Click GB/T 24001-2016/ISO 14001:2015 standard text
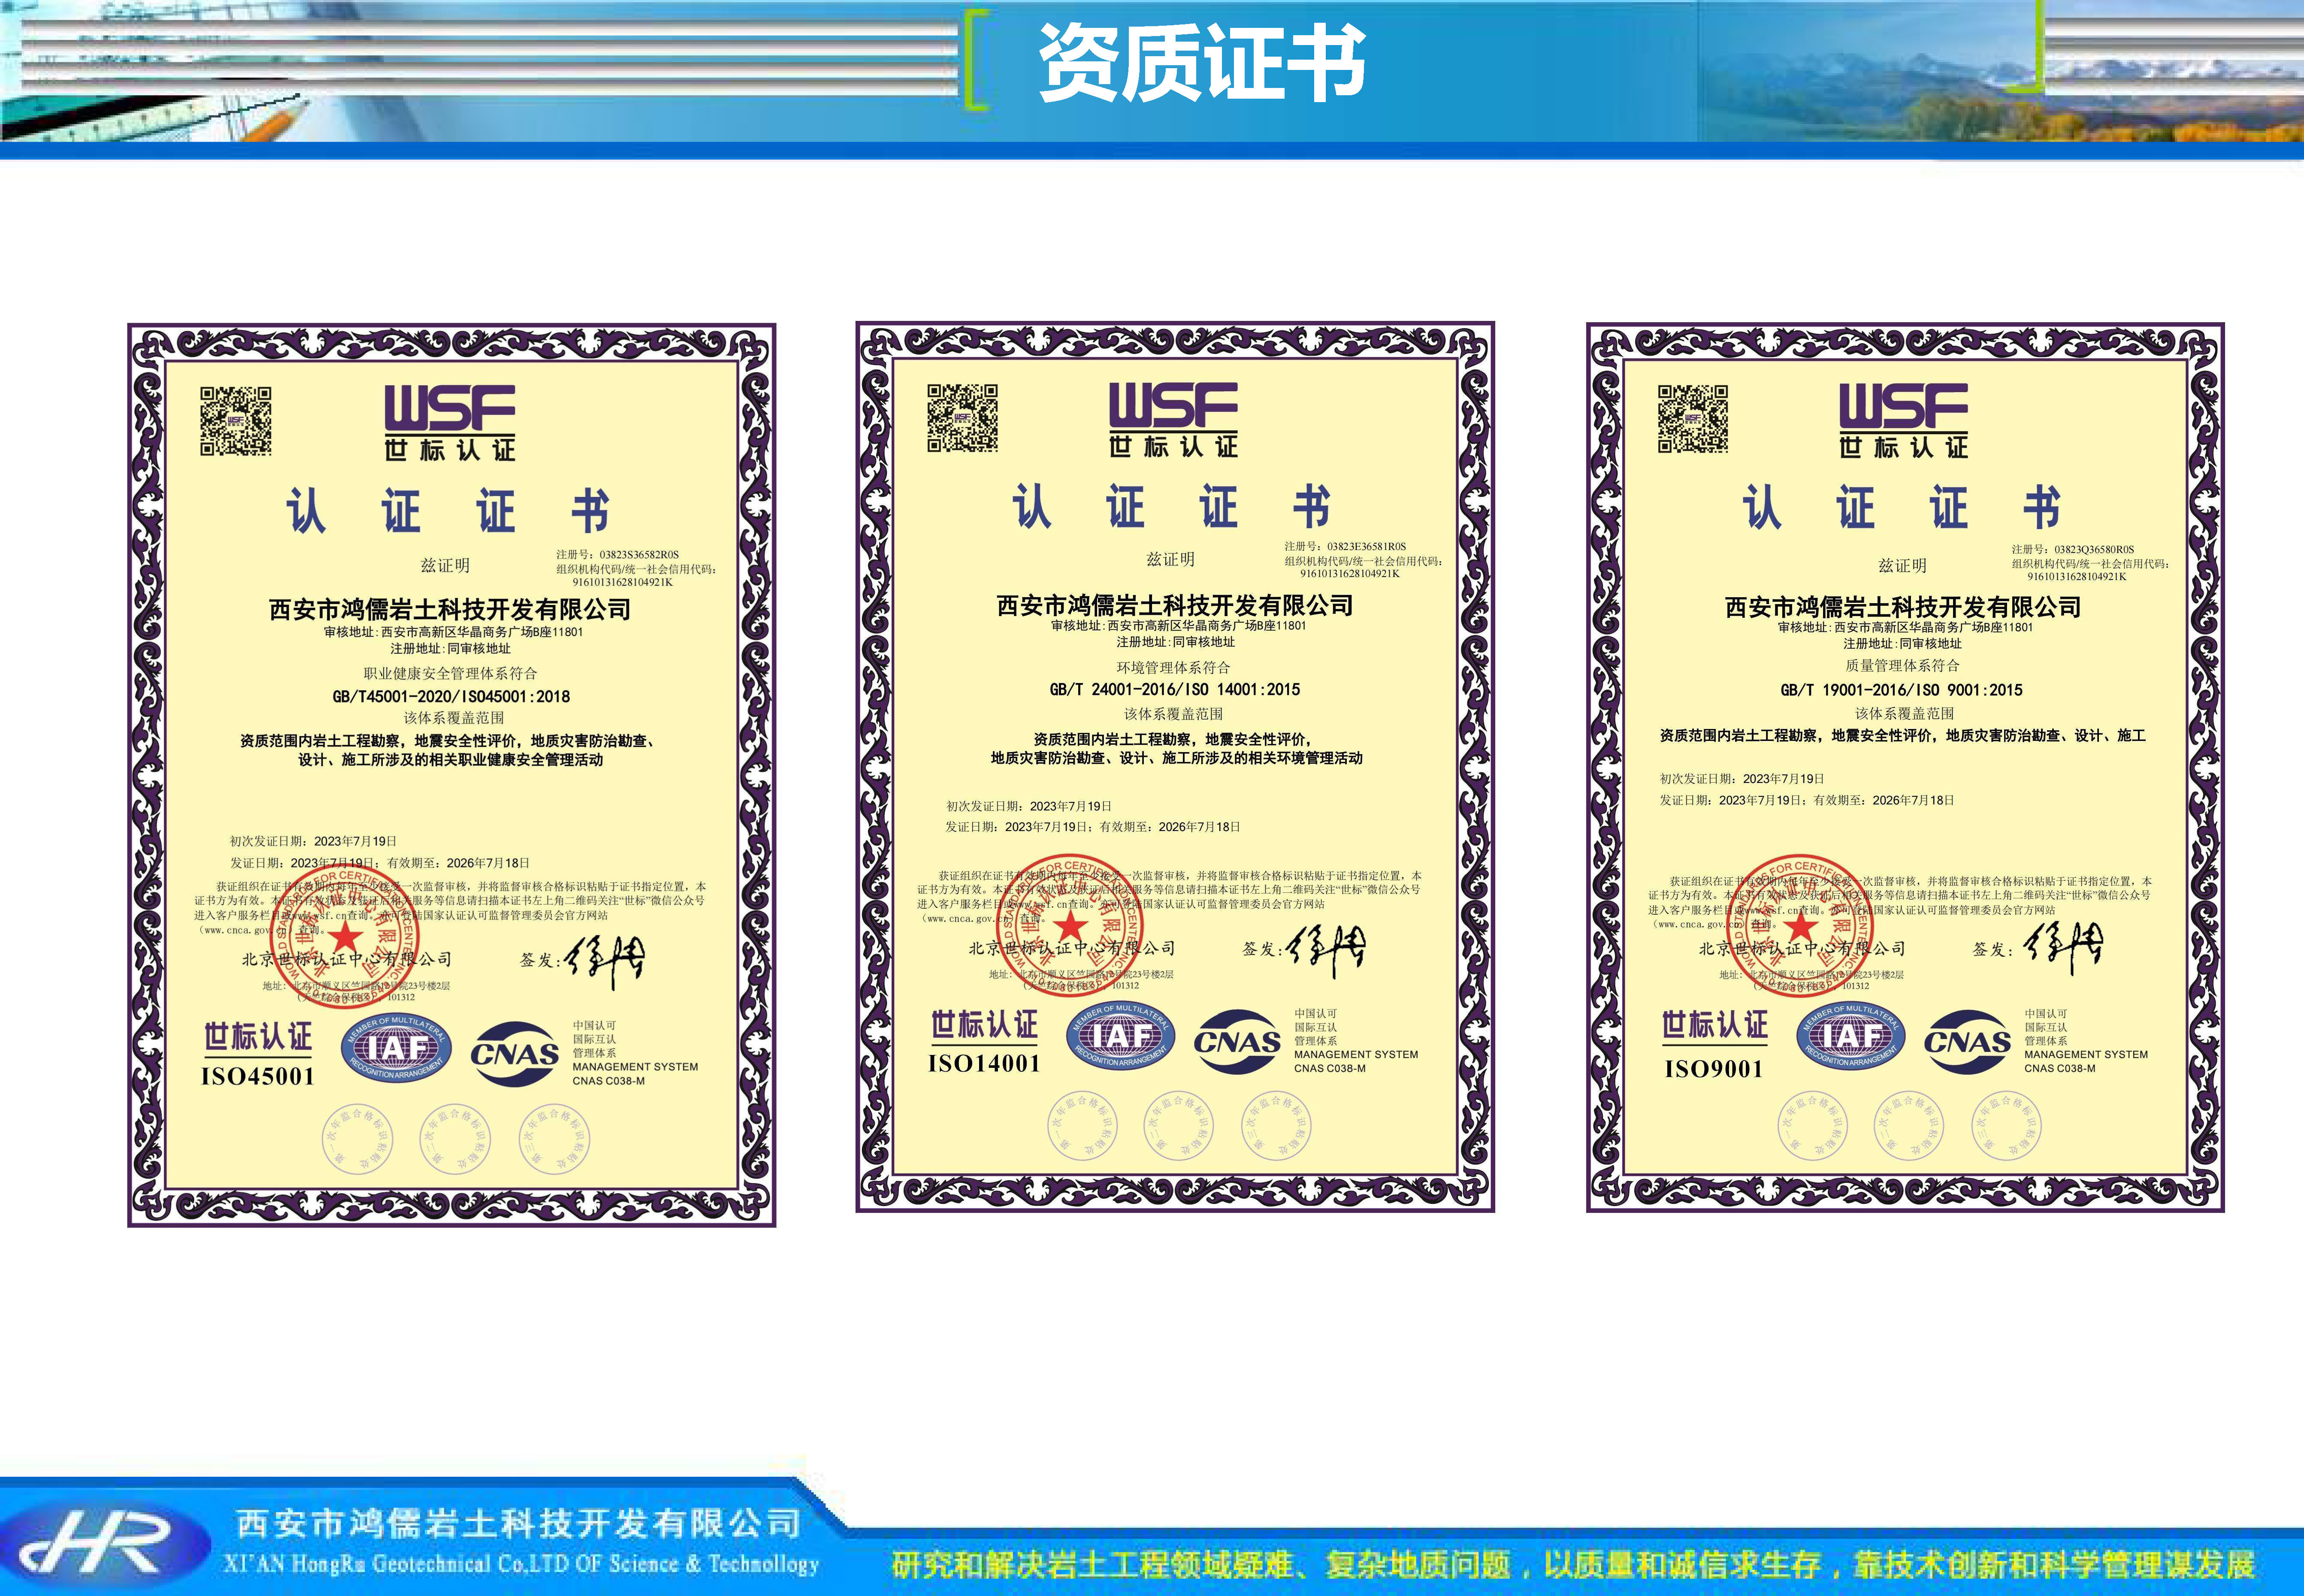The image size is (2304, 1596). pyautogui.click(x=1175, y=689)
